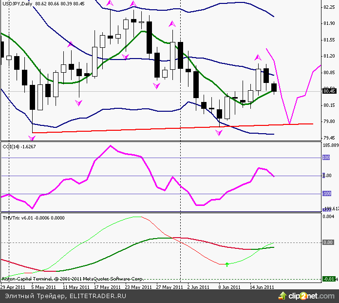The width and height of the screenshot is (339, 303).
Task: Click the 82.25 price axis label
Action: click(329, 7)
